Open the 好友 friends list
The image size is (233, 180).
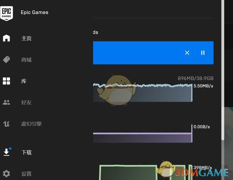pos(26,102)
